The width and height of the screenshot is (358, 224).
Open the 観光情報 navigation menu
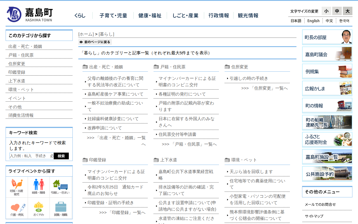tap(248, 16)
